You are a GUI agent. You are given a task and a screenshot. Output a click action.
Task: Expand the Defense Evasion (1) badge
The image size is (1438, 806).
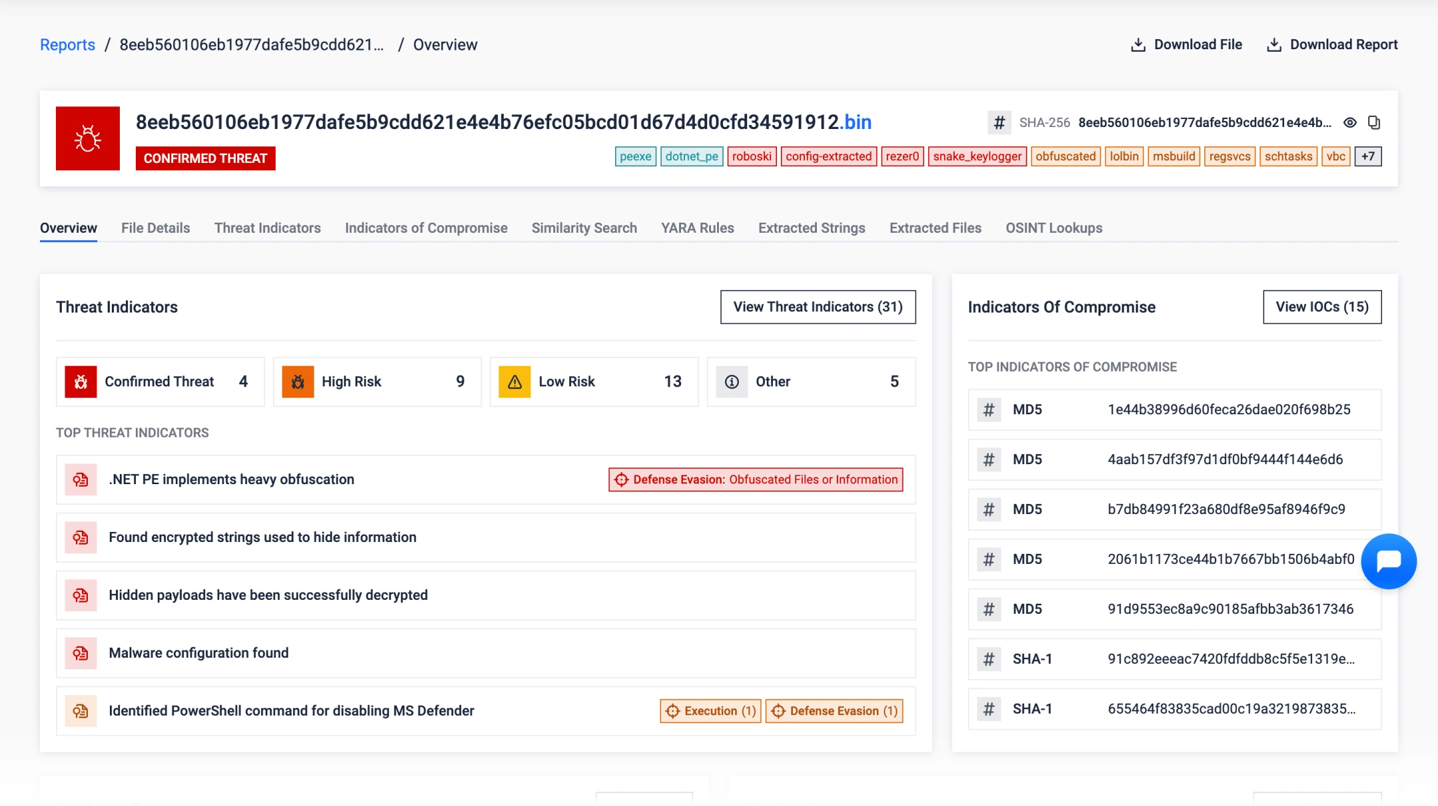834,711
